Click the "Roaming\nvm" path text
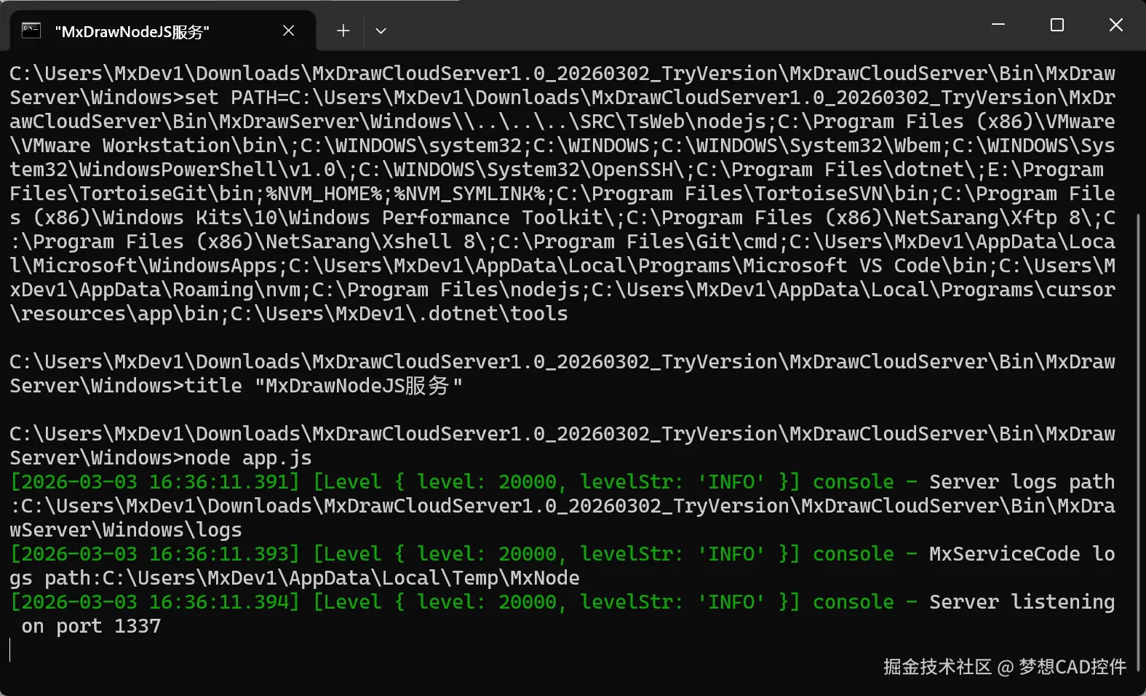Image resolution: width=1146 pixels, height=696 pixels. (x=236, y=290)
